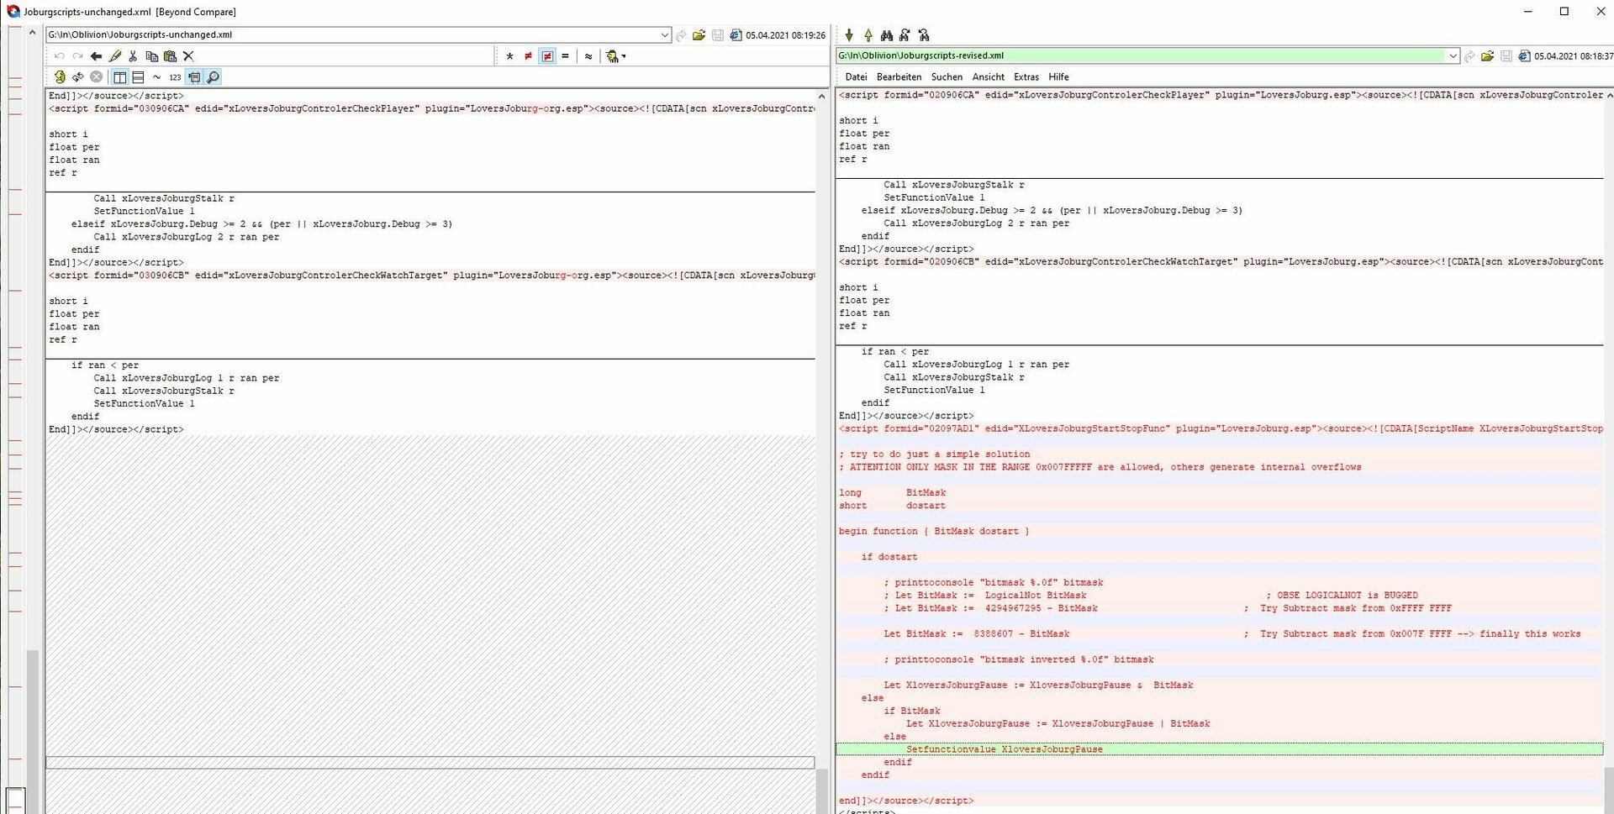The height and width of the screenshot is (814, 1614).
Task: Toggle over-under layout icon
Action: coord(138,77)
